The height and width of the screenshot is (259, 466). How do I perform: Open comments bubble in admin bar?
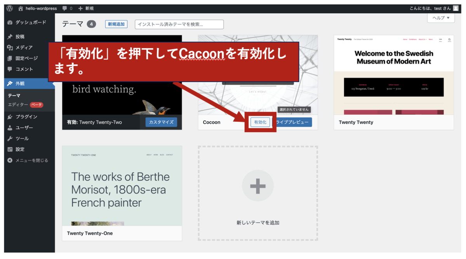click(x=67, y=8)
